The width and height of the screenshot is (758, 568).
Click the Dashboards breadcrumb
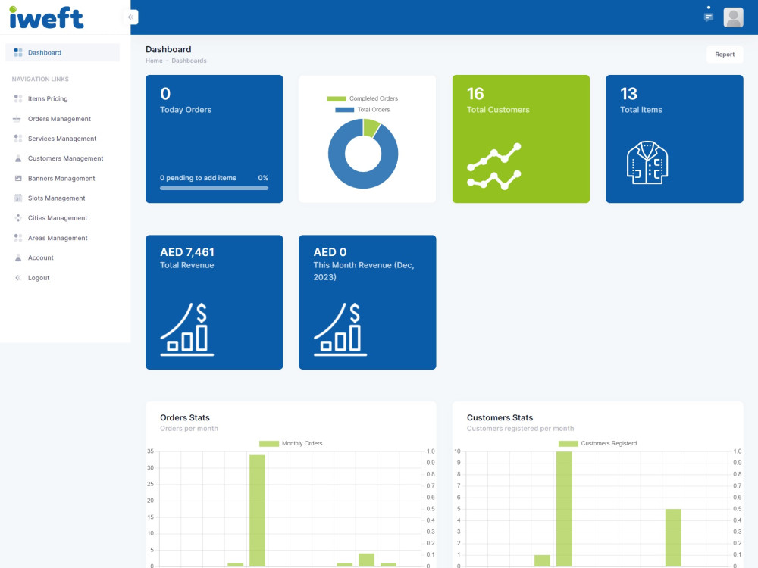click(x=189, y=61)
